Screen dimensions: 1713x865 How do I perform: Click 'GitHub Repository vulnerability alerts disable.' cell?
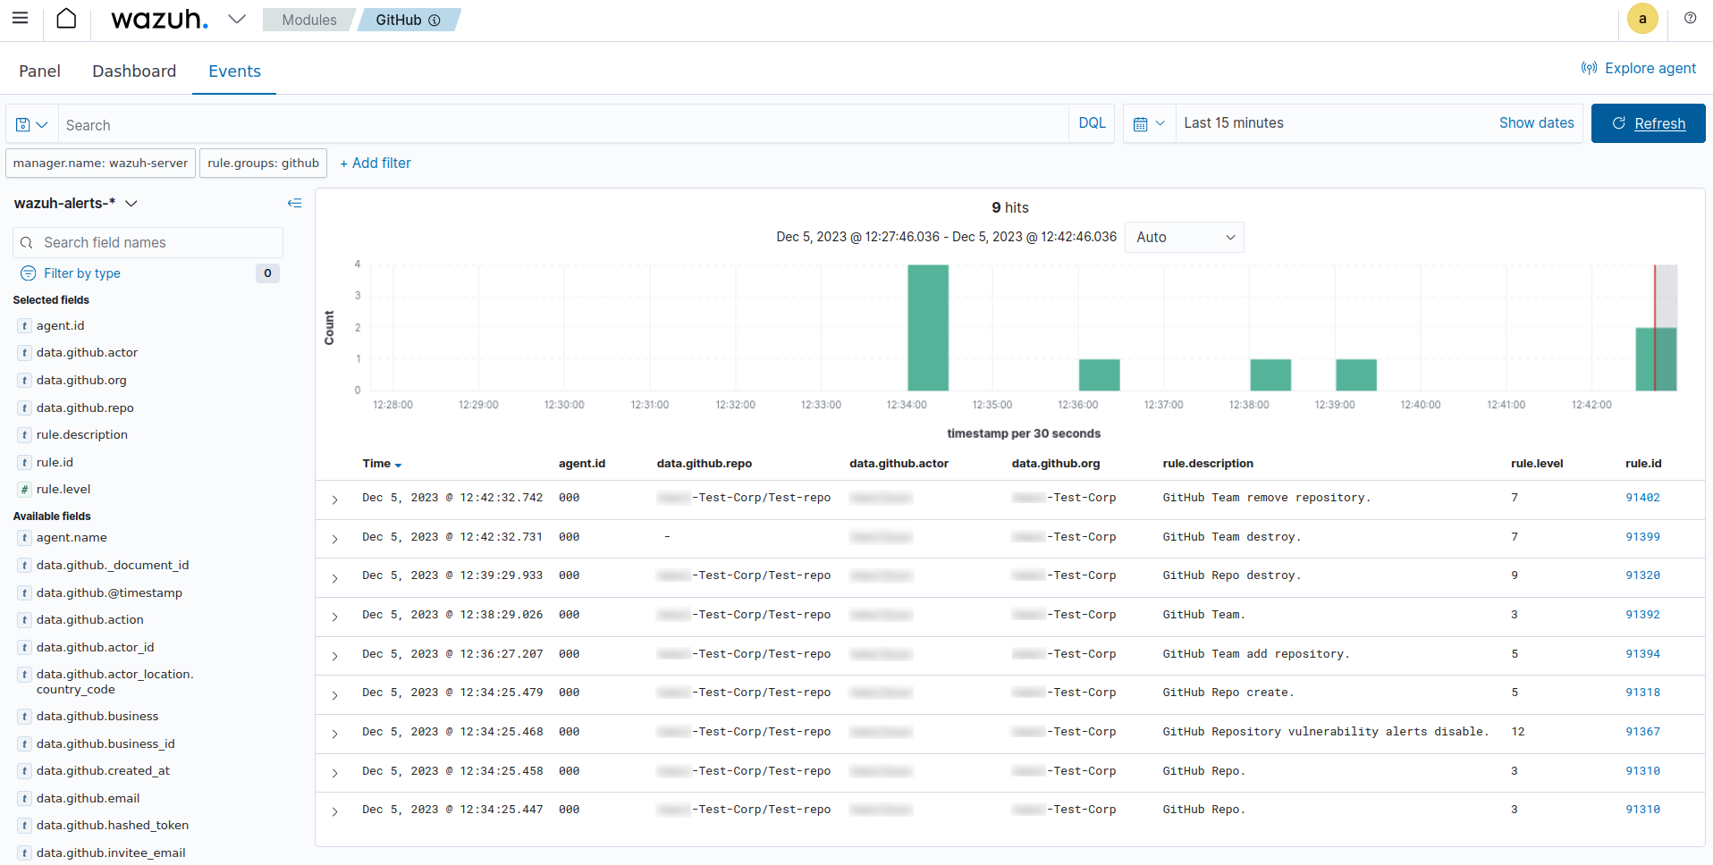coord(1325,732)
